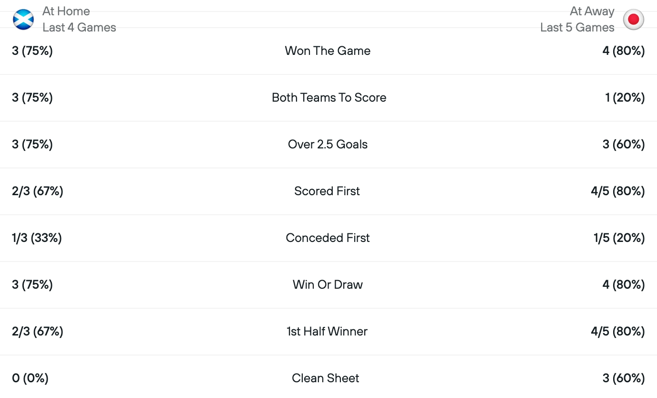Click the Scotland flag icon

[x=23, y=20]
